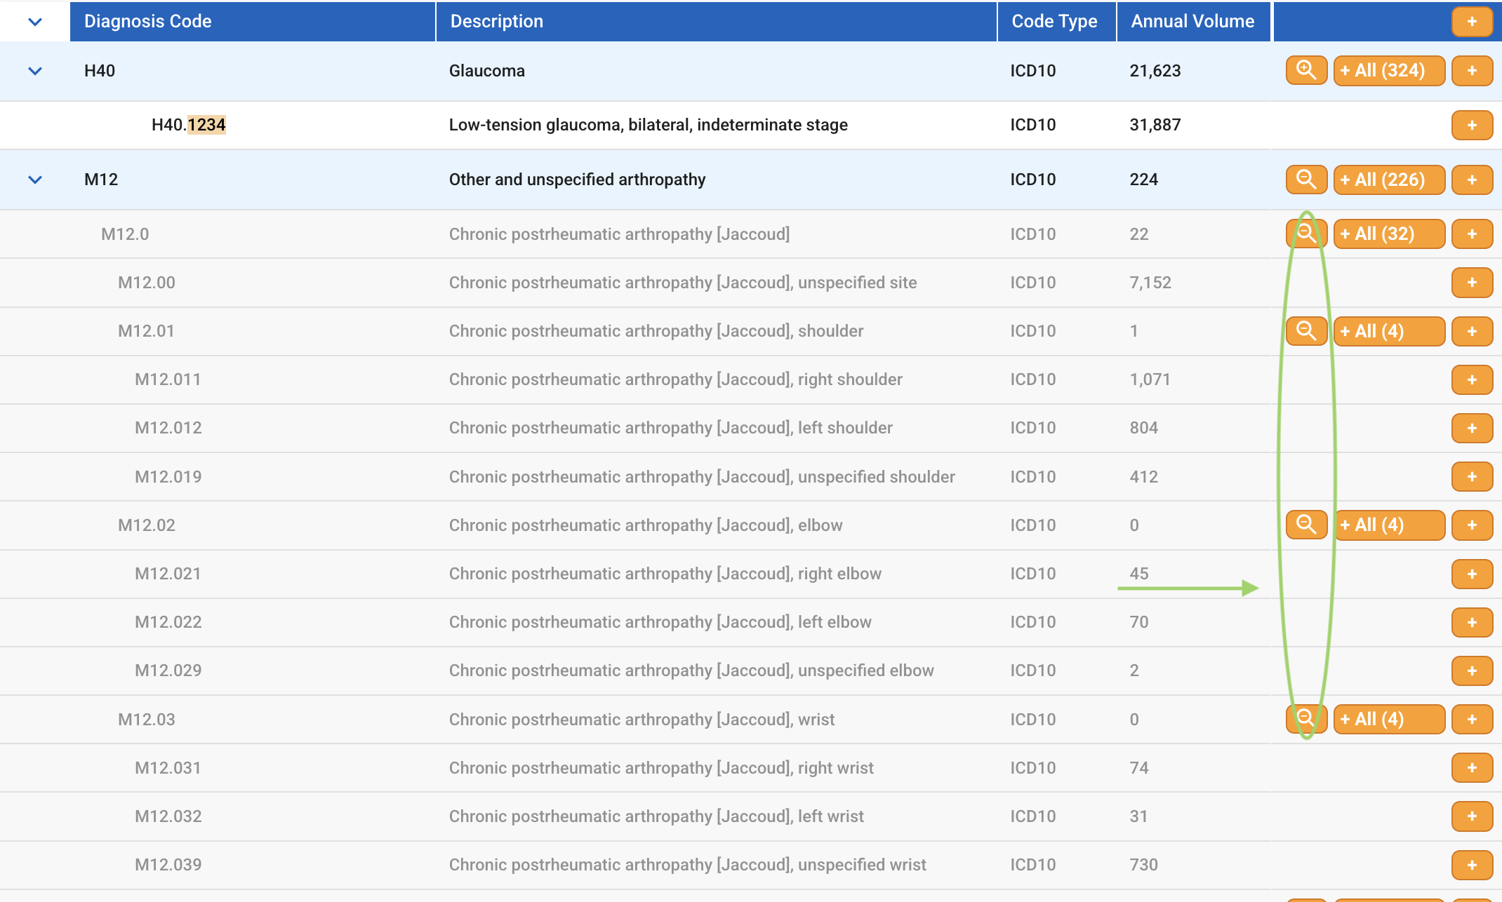Click the 'Other and unspecified arthropathy' description

pos(578,180)
